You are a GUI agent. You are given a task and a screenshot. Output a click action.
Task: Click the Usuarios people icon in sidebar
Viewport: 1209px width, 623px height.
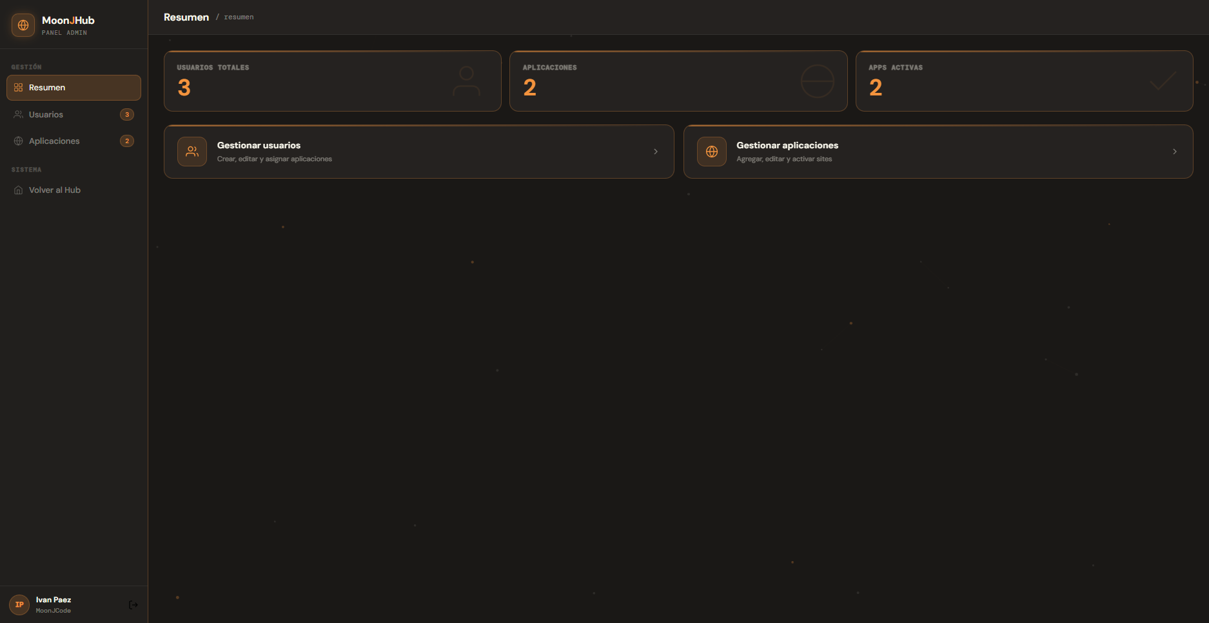point(18,115)
